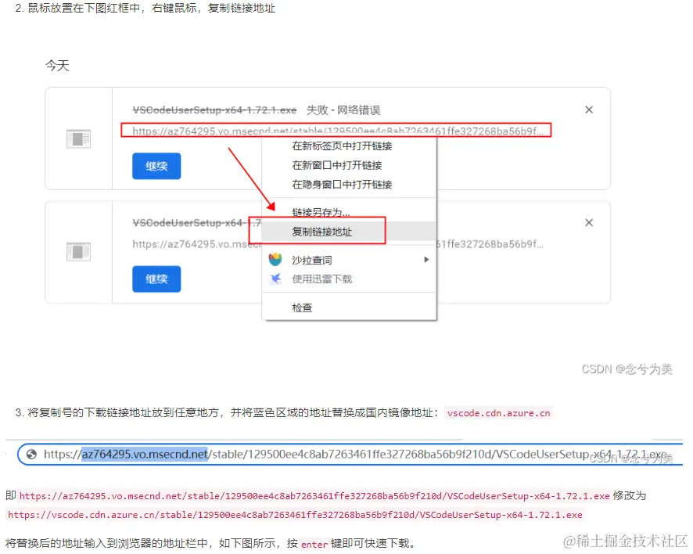
Task: Click the first VSCodeUserSetup-x64-1.72.1.exe file name
Action: 214,110
